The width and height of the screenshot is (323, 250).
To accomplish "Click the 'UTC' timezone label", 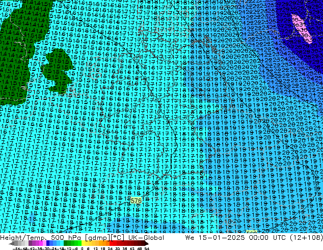I will 279,238.
